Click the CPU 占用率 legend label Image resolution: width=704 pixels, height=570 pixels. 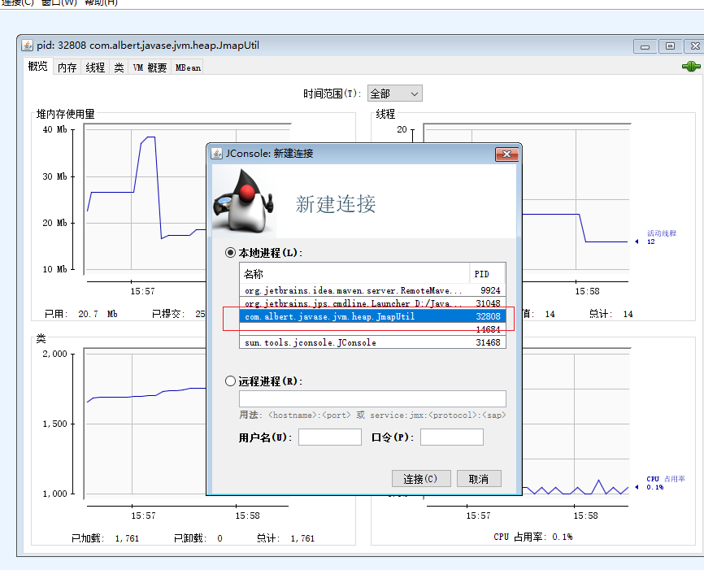point(666,479)
